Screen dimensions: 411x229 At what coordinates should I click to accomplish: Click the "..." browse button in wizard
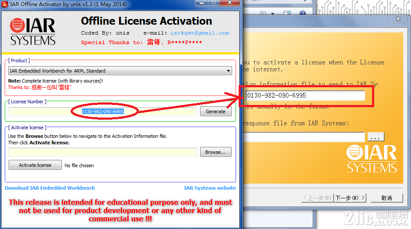(x=376, y=137)
